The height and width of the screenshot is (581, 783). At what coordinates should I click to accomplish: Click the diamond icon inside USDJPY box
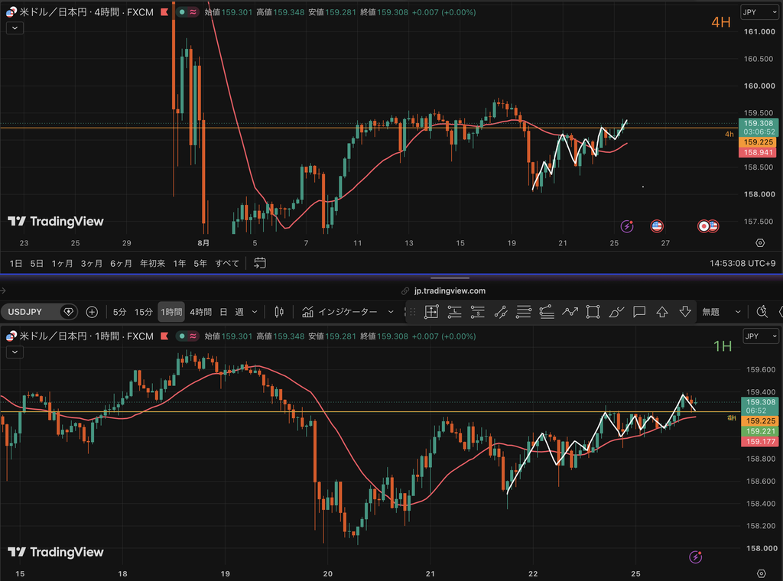68,312
